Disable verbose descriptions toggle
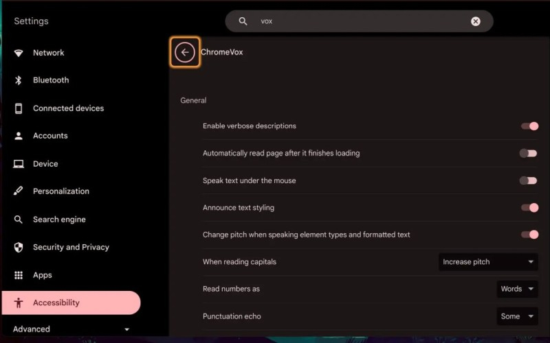Image resolution: width=550 pixels, height=343 pixels. [x=529, y=126]
